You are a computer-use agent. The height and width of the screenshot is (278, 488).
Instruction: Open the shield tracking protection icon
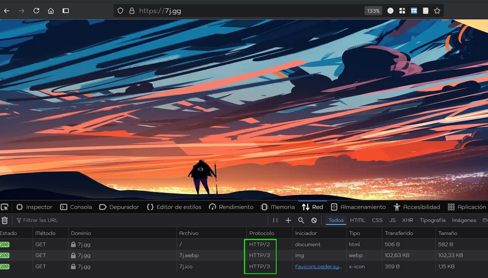[121, 11]
